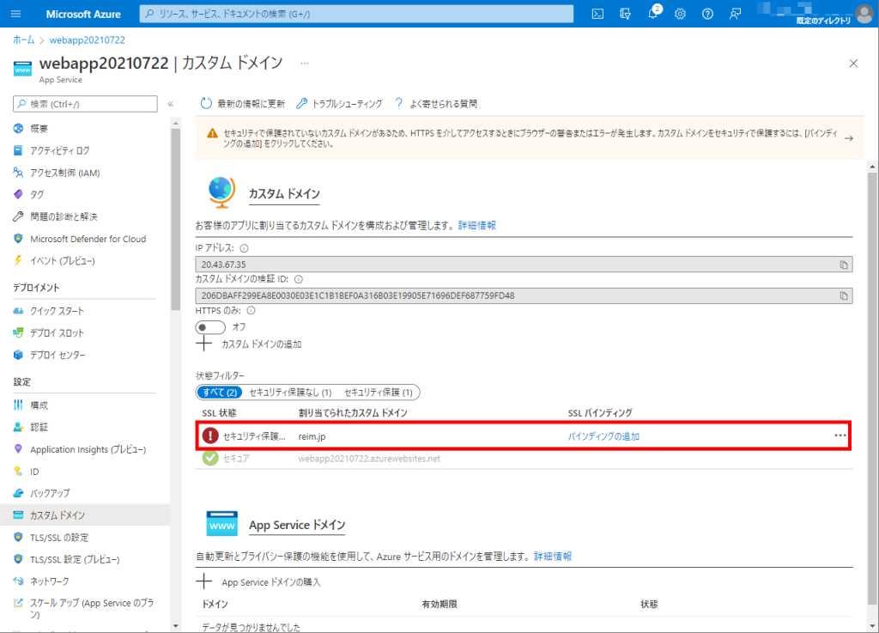Collapse the left navigation menu

[x=171, y=104]
